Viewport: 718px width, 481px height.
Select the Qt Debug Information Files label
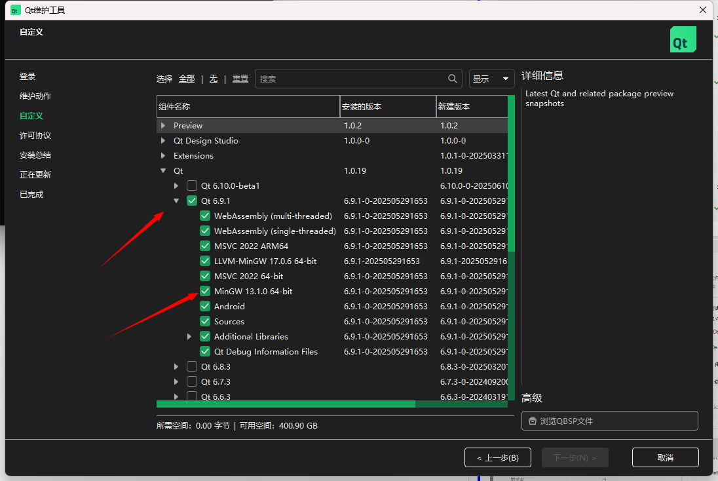(x=265, y=352)
